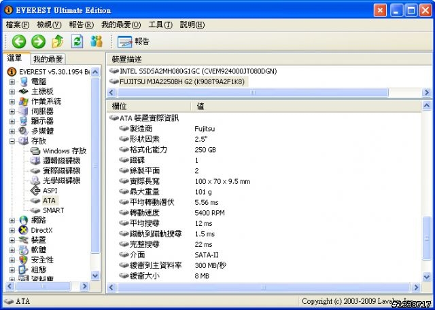Screen dimensions: 435x310
Task: Click the Refresh toolbar icon
Action: click(x=77, y=41)
